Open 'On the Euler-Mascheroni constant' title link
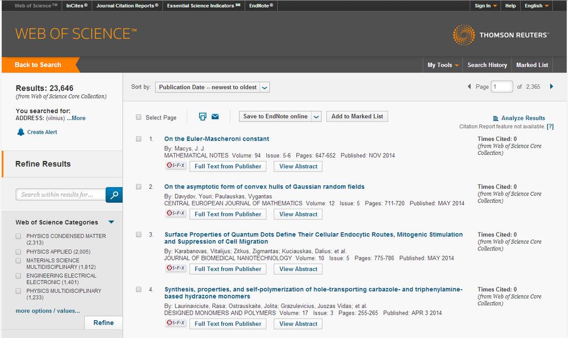 click(x=217, y=139)
